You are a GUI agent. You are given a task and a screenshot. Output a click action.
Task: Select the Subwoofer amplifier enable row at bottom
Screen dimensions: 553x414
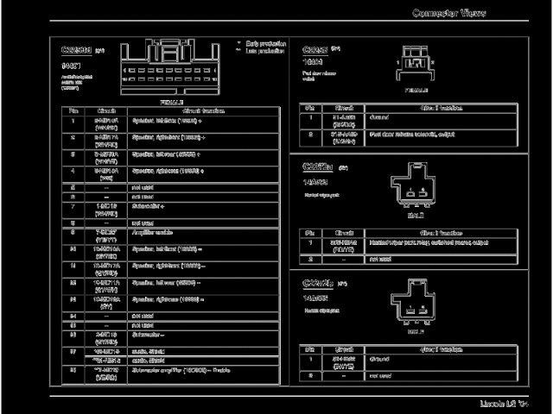tap(173, 372)
